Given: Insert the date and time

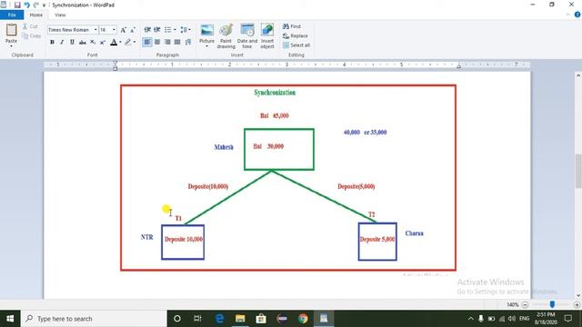Looking at the screenshot, I should (x=247, y=36).
